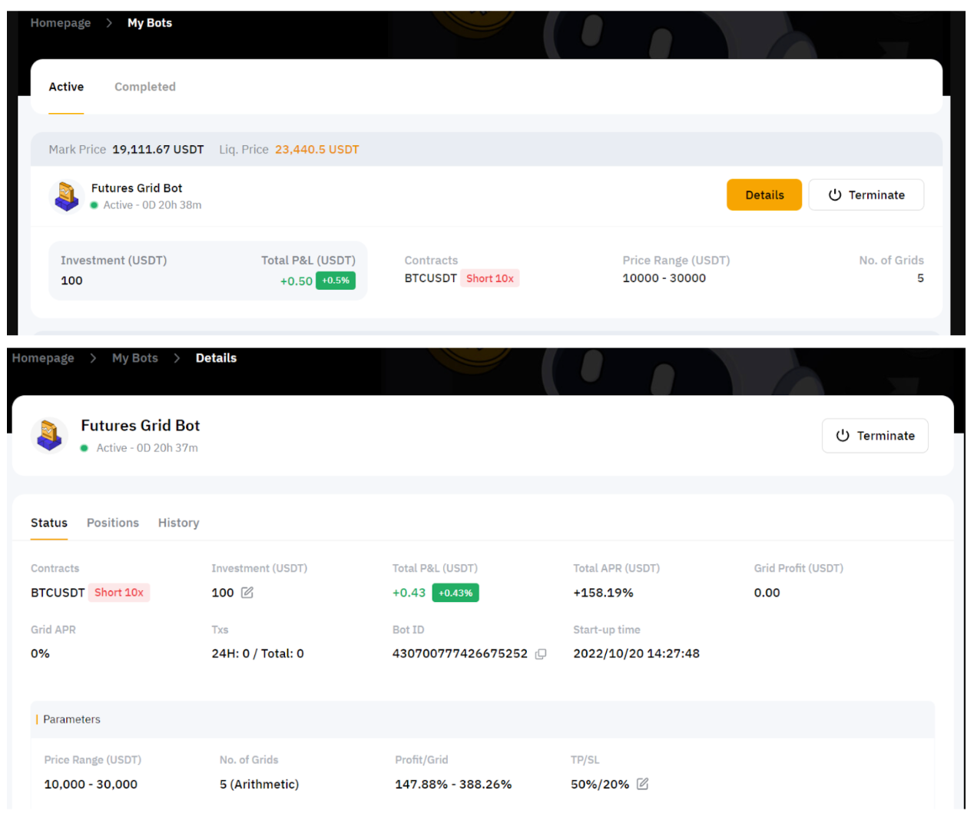Click the Bot ID number 430700777426675252
Viewport: 974px width, 824px height.
coord(459,653)
